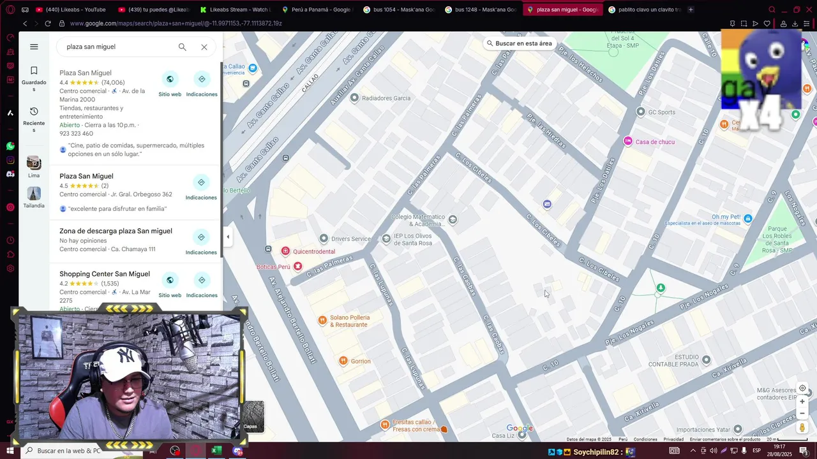Collapse the side results panel
This screenshot has width=817, height=459.
tap(228, 237)
